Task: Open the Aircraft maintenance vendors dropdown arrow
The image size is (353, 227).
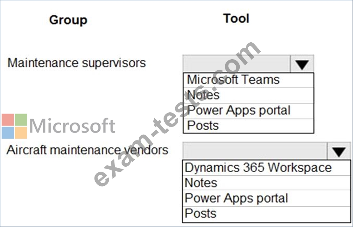Action: coord(339,151)
